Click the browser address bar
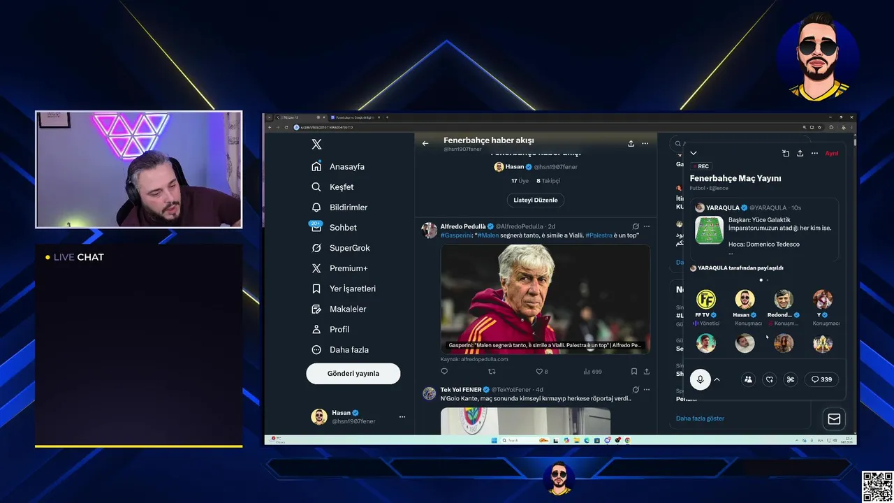The height and width of the screenshot is (503, 894). coord(545,127)
